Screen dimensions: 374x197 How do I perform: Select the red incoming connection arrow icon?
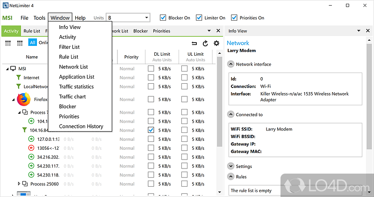coord(32,148)
